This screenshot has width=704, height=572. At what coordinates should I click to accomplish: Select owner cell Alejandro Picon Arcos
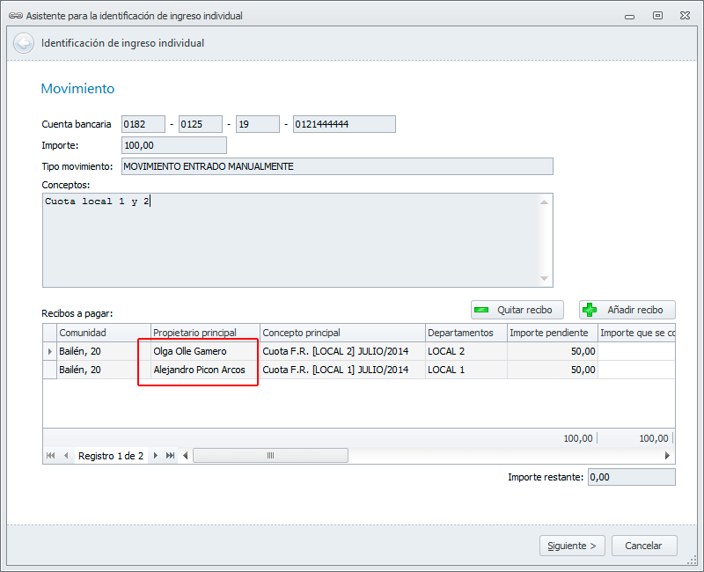tap(205, 370)
